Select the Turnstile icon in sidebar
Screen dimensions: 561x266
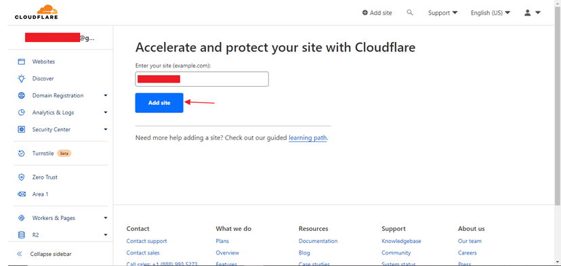point(22,154)
